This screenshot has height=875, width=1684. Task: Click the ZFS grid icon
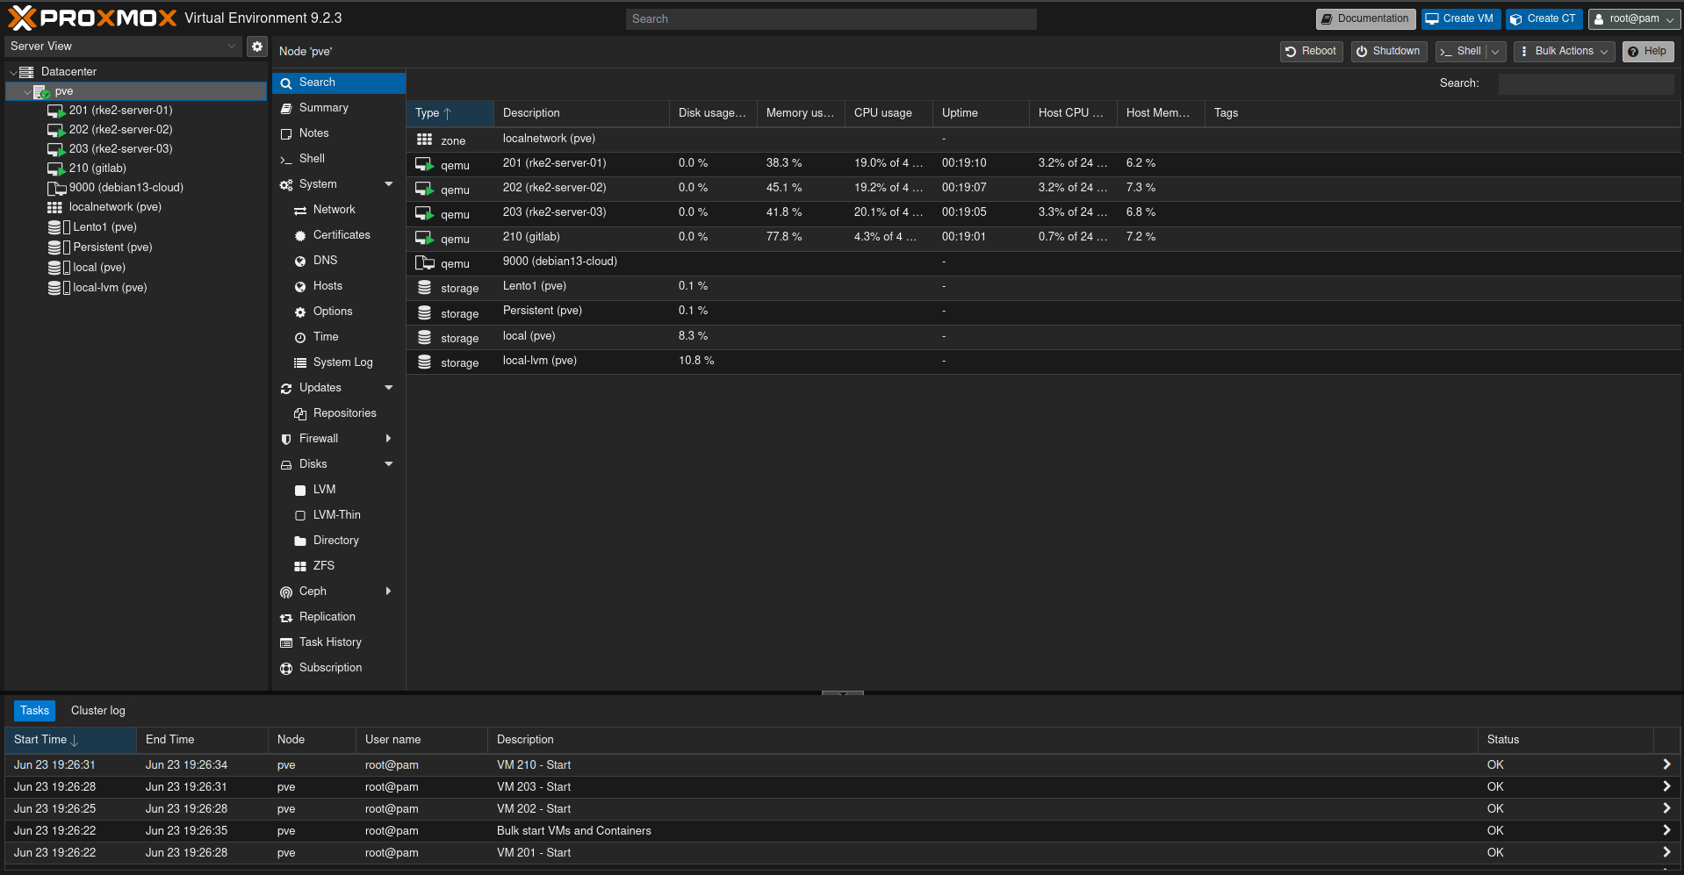300,566
